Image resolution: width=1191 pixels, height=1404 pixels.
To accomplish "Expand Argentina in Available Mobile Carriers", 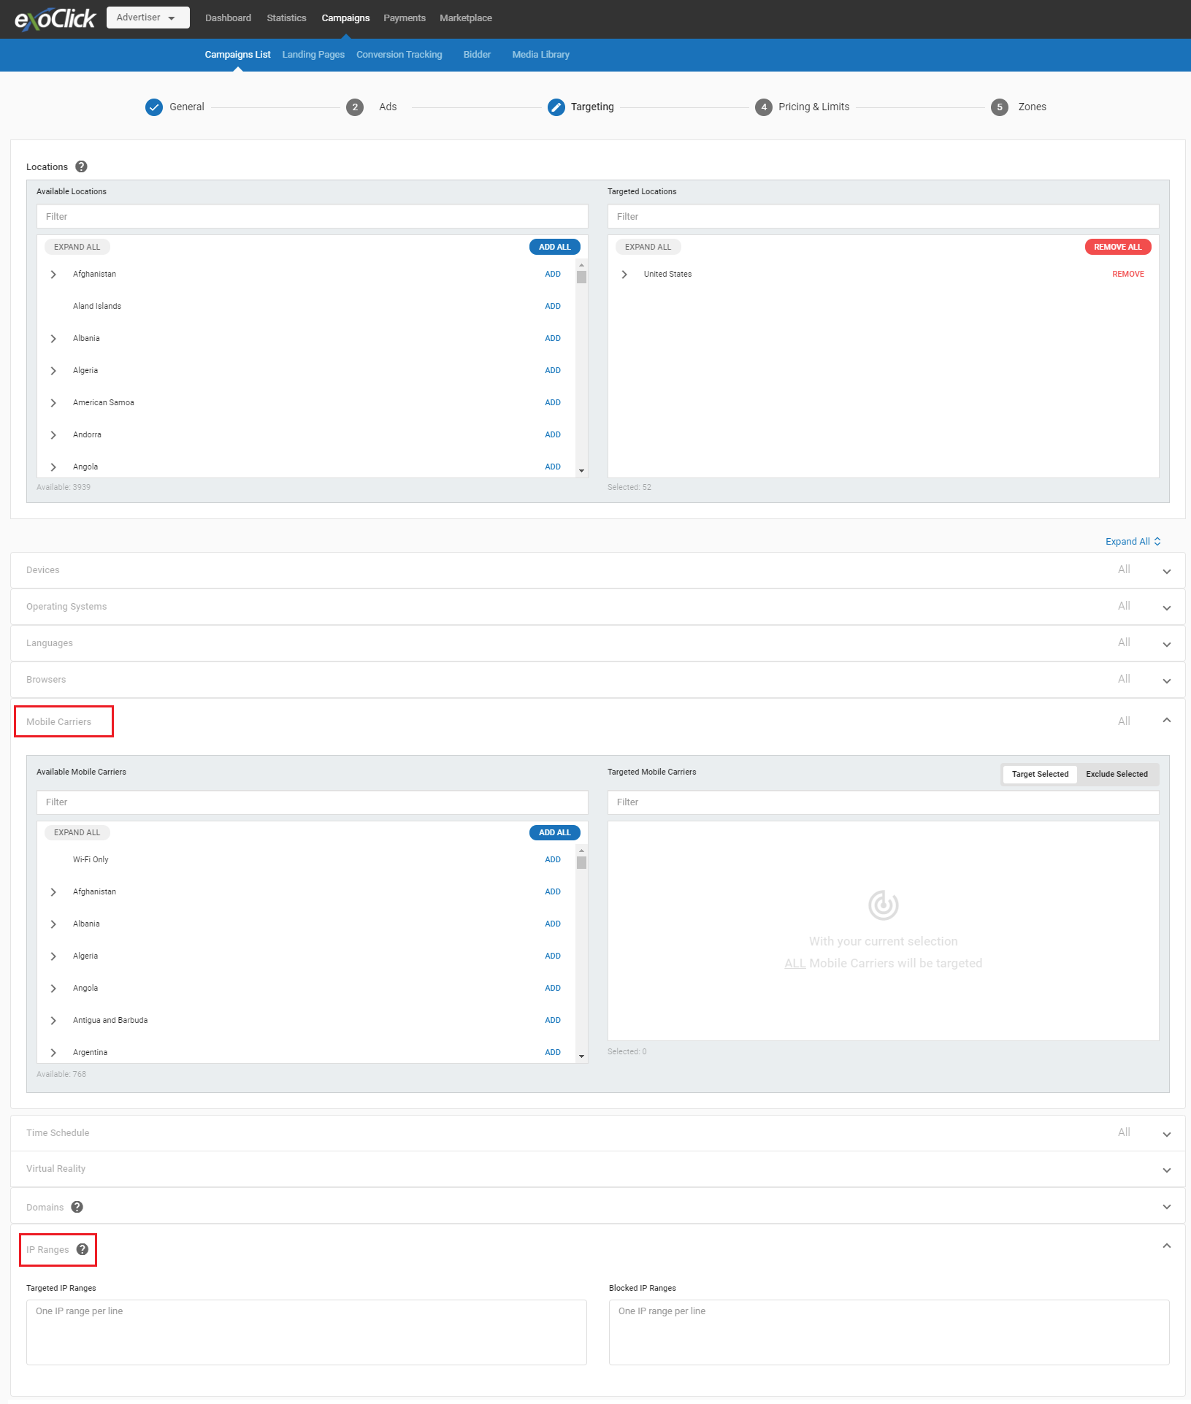I will point(53,1053).
